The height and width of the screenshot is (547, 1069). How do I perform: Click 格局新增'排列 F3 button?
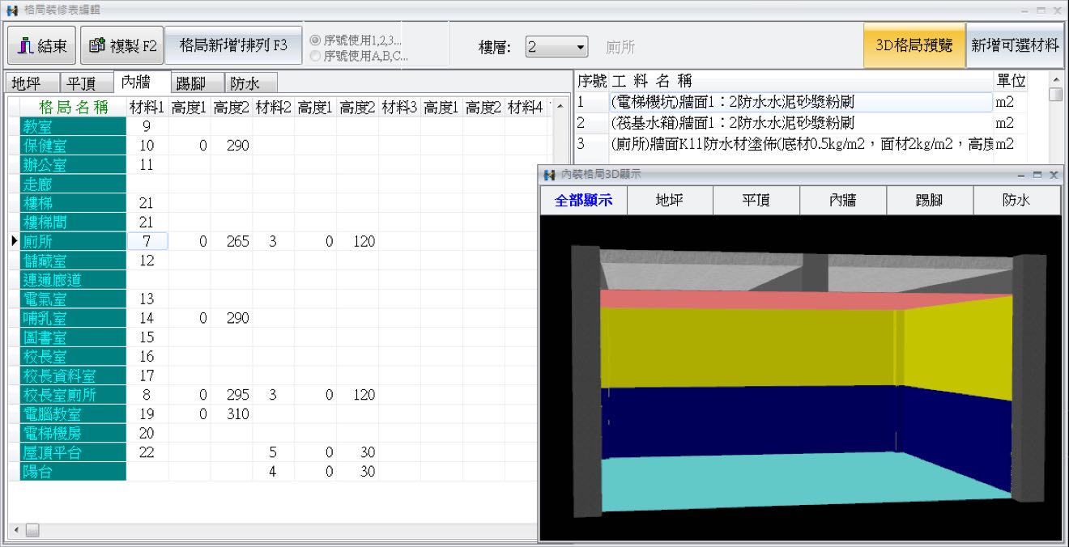tap(233, 45)
